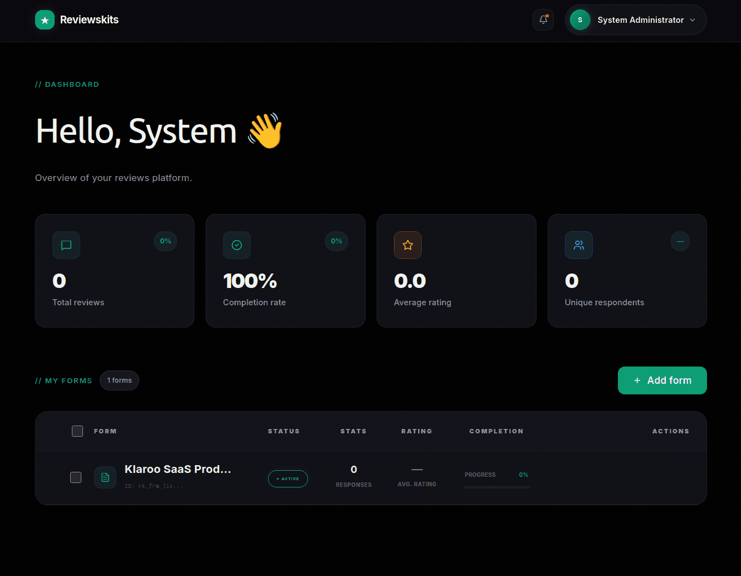This screenshot has width=741, height=576.
Task: Click the 0% badge on Total reviews
Action: tap(165, 241)
